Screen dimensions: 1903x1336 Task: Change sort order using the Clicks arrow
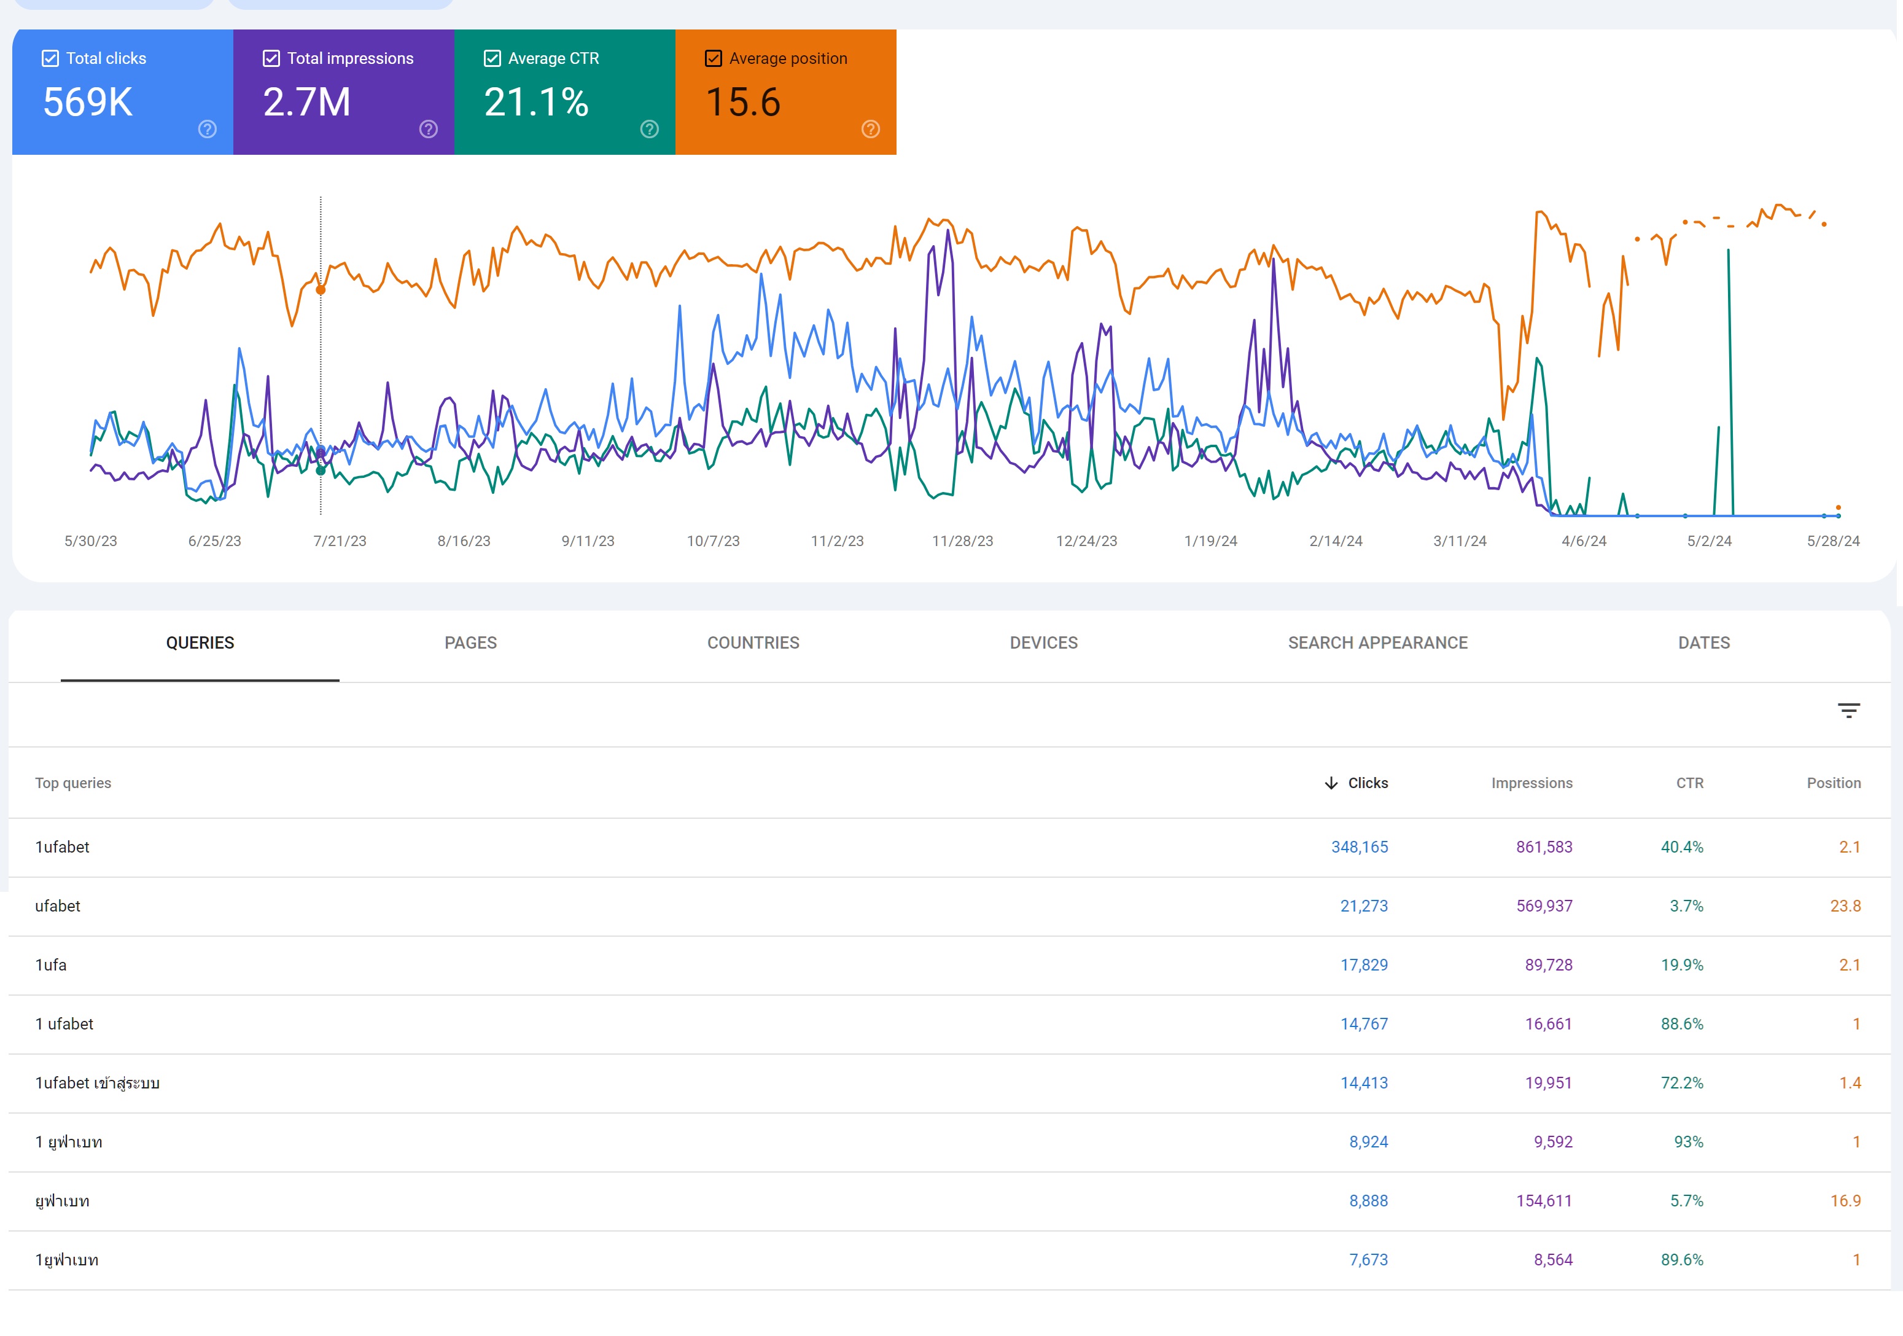tap(1333, 783)
